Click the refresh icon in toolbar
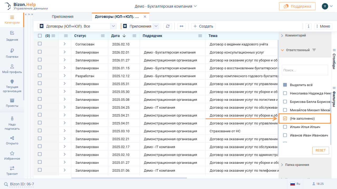 click(x=167, y=26)
